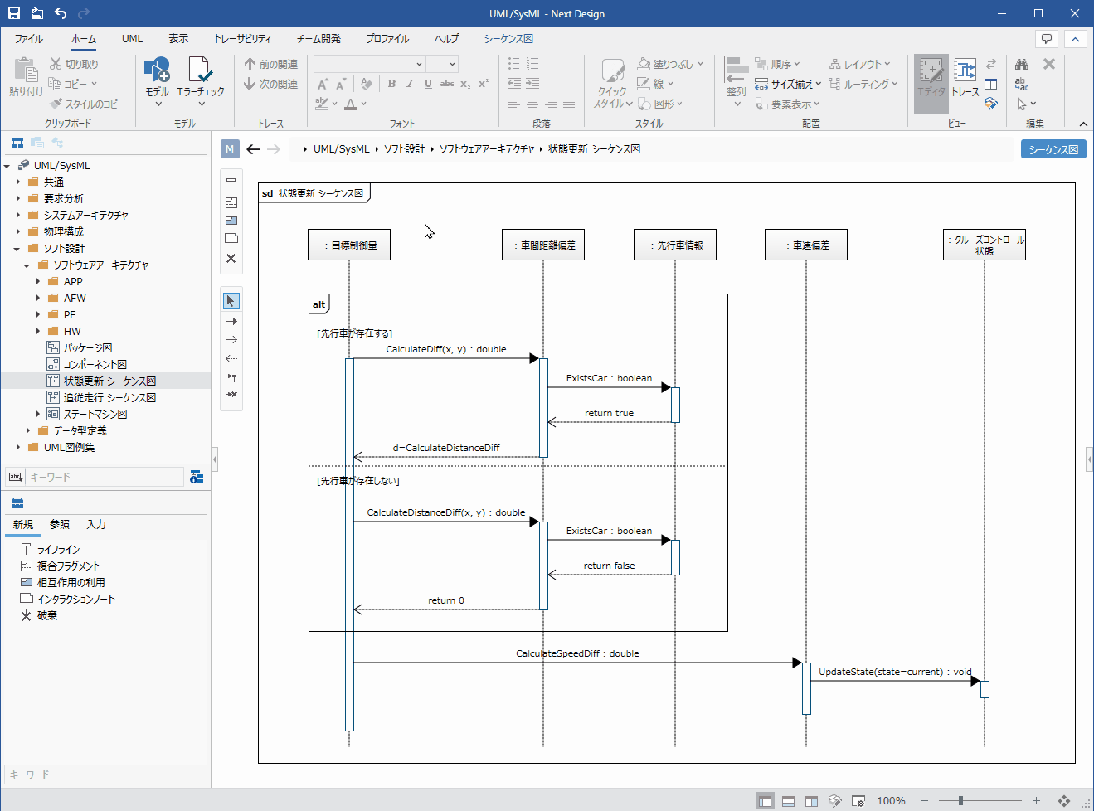Expand the 要求分析 tree folder

[18, 198]
